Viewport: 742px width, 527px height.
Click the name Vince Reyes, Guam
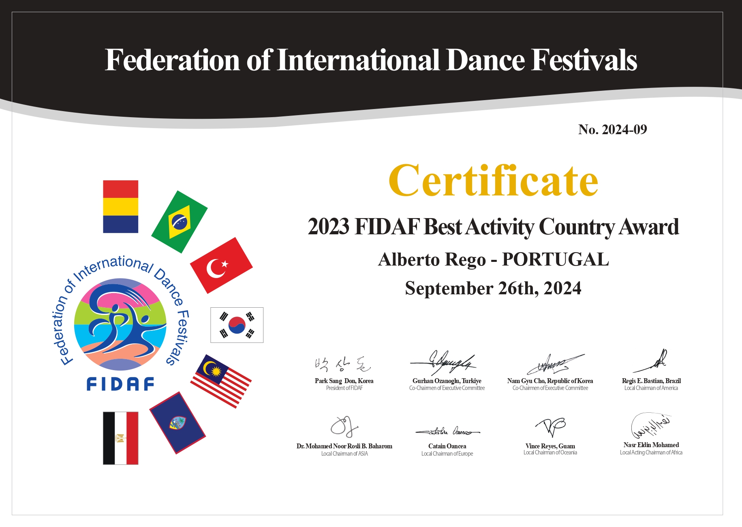tap(550, 446)
